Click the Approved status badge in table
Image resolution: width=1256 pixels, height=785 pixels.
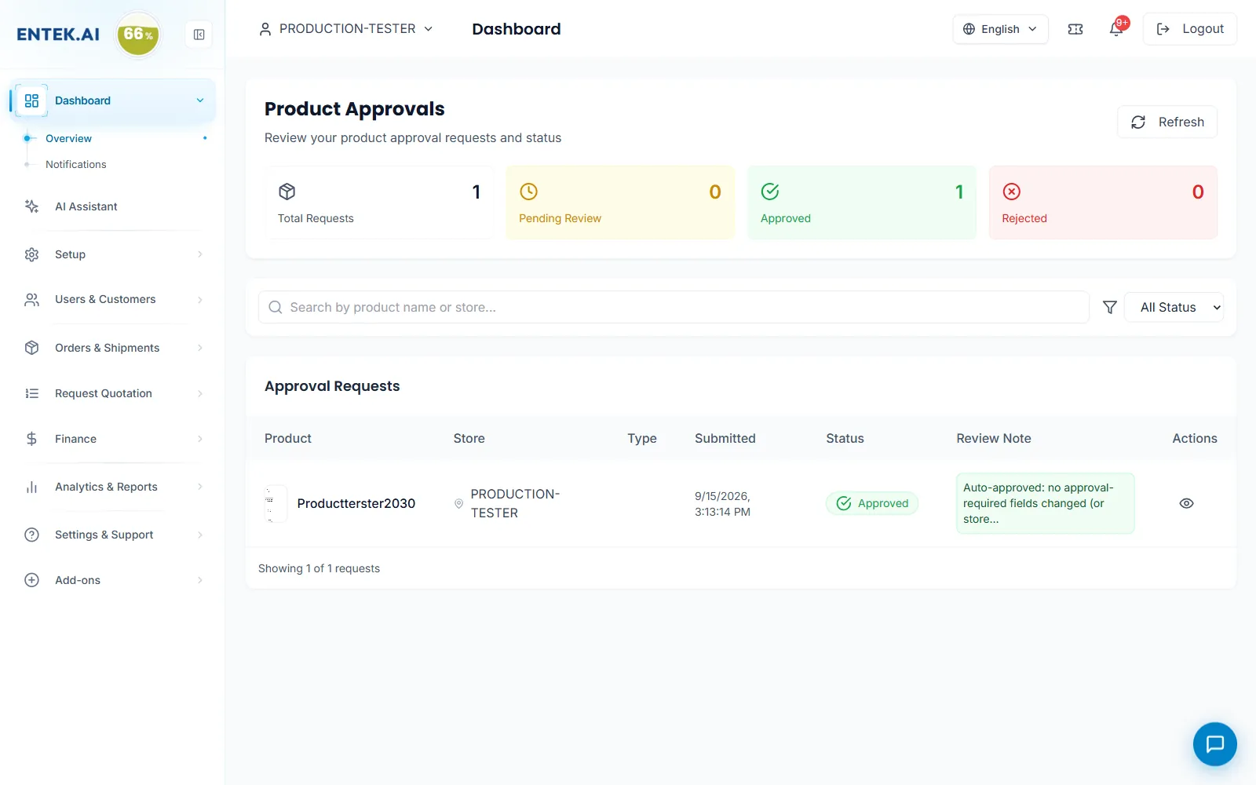(872, 503)
